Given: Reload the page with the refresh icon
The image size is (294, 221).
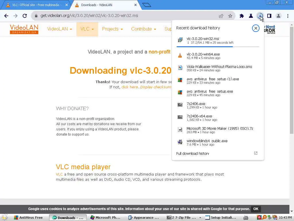Looking at the screenshot, I should (x=25, y=16).
